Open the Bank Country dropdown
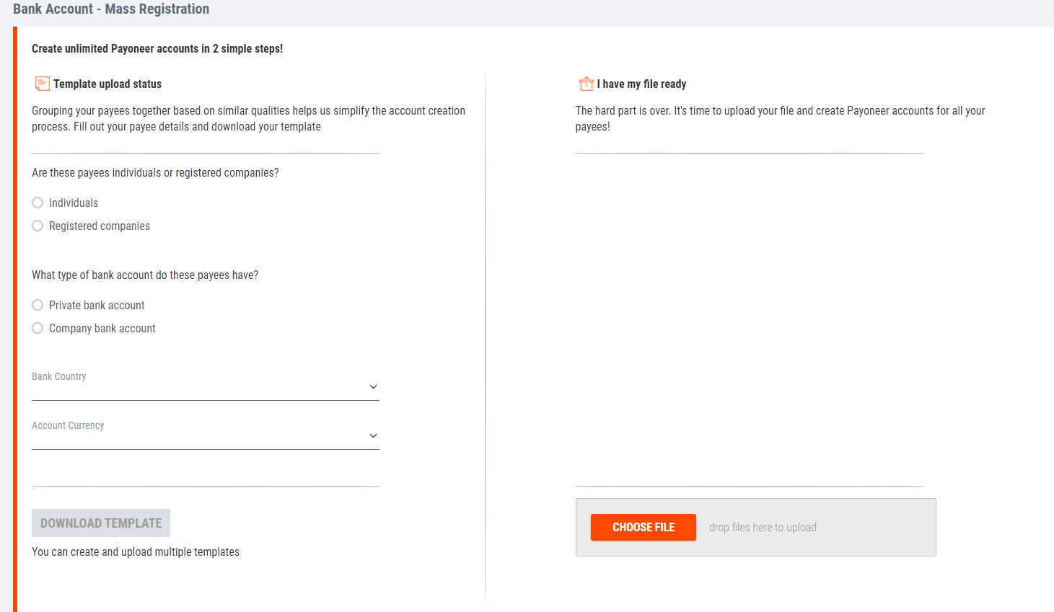 [206, 386]
